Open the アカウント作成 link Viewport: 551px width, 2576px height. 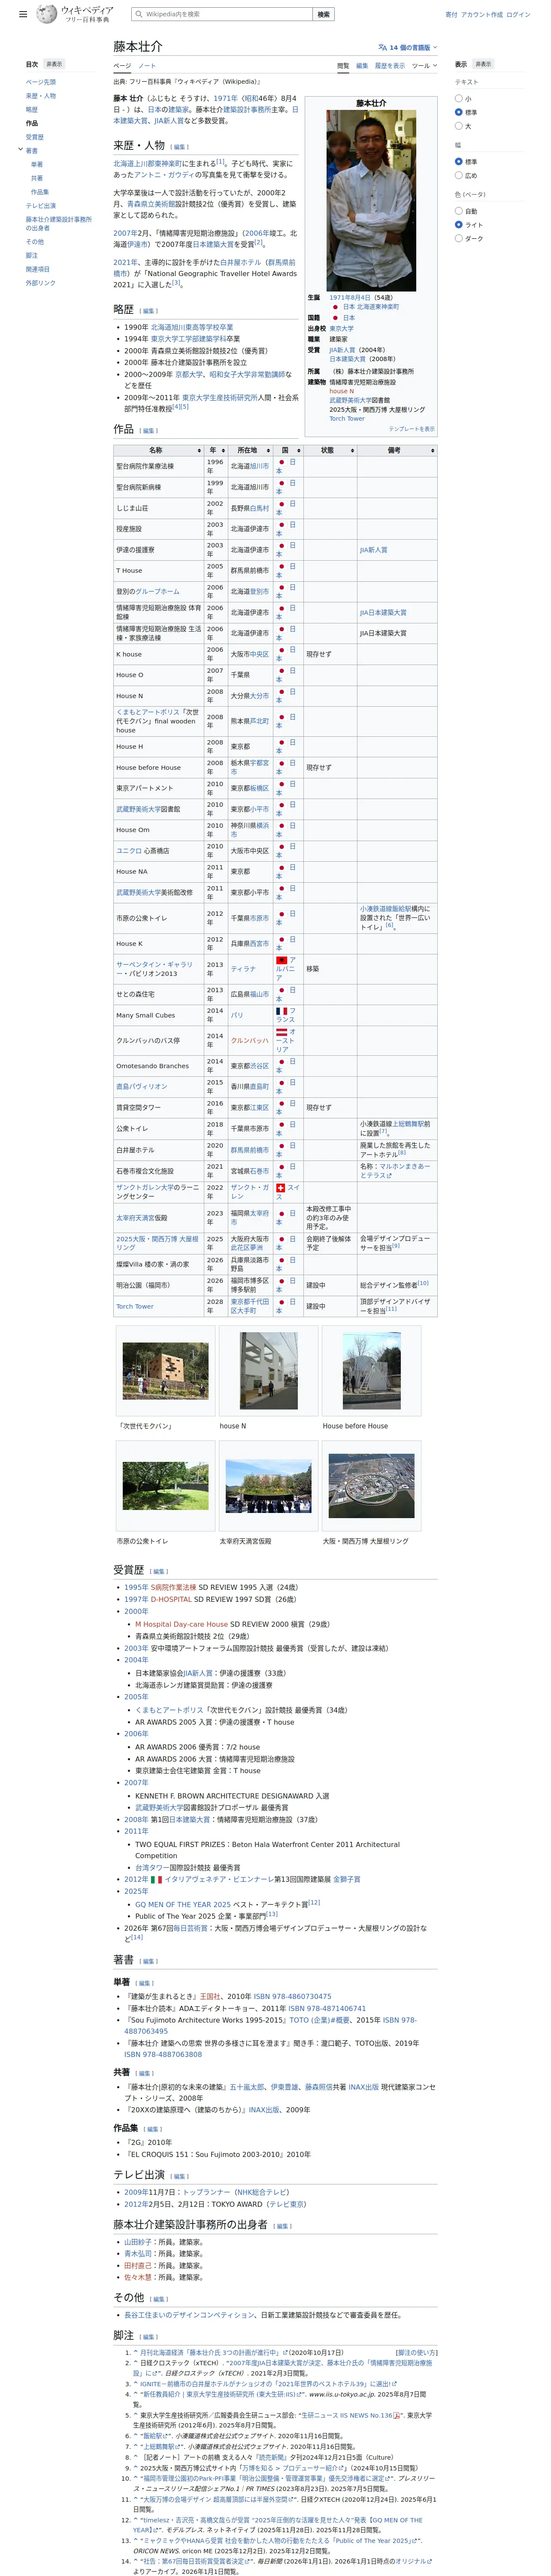click(482, 14)
